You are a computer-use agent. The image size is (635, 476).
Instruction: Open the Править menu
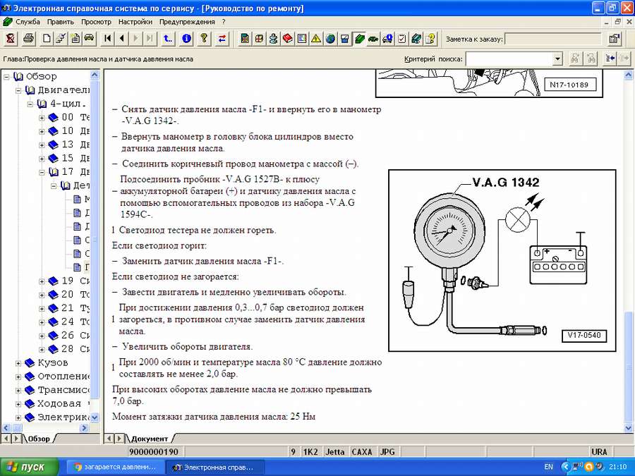[61, 21]
